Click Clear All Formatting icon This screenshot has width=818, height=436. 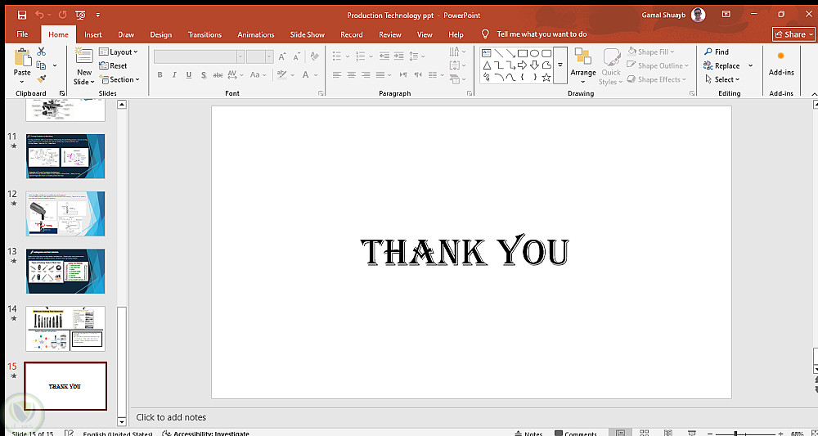[x=315, y=56]
